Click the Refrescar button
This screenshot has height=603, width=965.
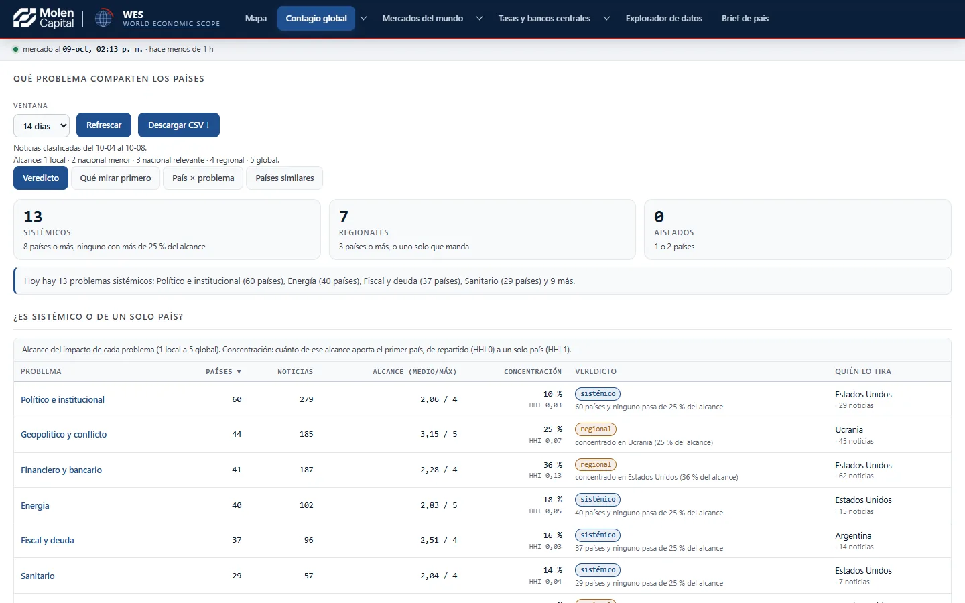tap(104, 125)
